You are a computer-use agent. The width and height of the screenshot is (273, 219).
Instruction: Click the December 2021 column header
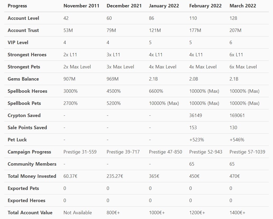pyautogui.click(x=124, y=6)
